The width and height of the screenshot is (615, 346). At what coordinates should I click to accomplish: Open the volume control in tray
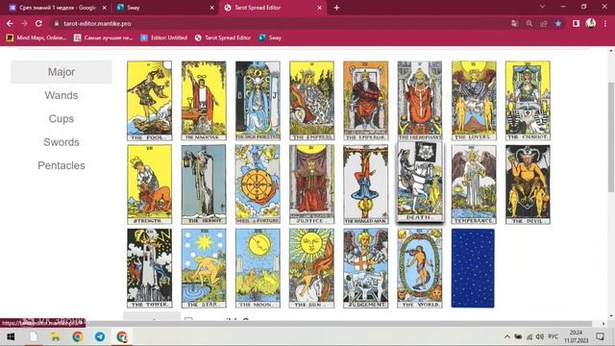tap(540, 336)
